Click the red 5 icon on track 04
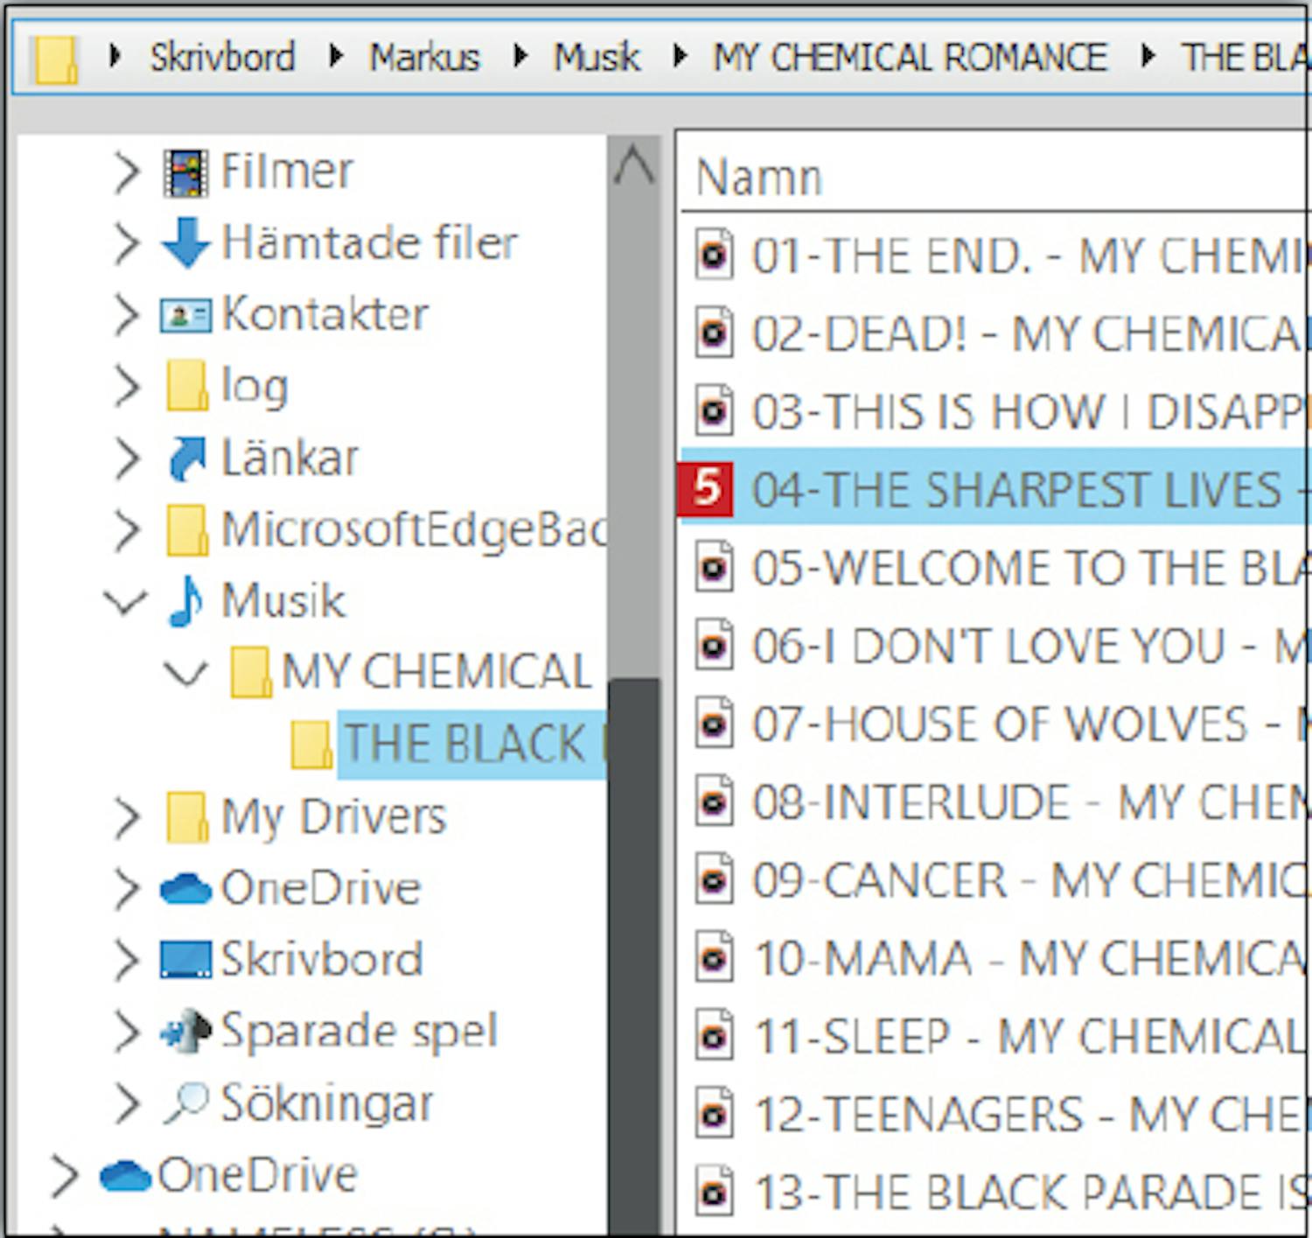The width and height of the screenshot is (1312, 1238). point(705,488)
